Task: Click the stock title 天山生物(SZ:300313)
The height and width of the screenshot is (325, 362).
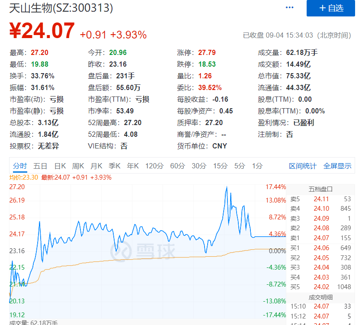Action: [61, 8]
